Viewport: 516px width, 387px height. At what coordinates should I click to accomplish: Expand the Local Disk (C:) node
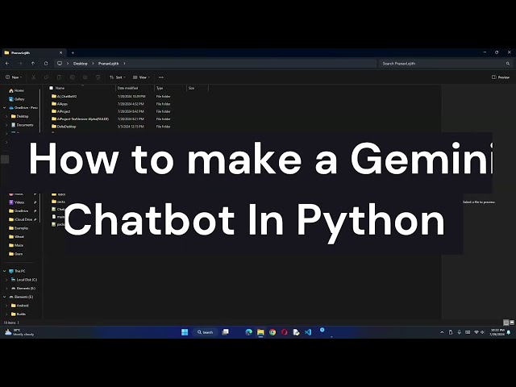[6, 280]
